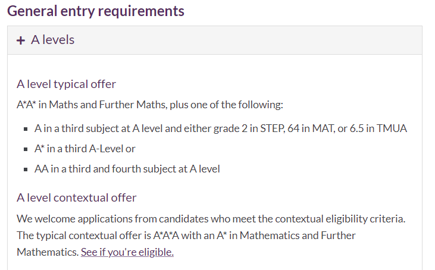Click the A level contextual offer heading

(77, 197)
